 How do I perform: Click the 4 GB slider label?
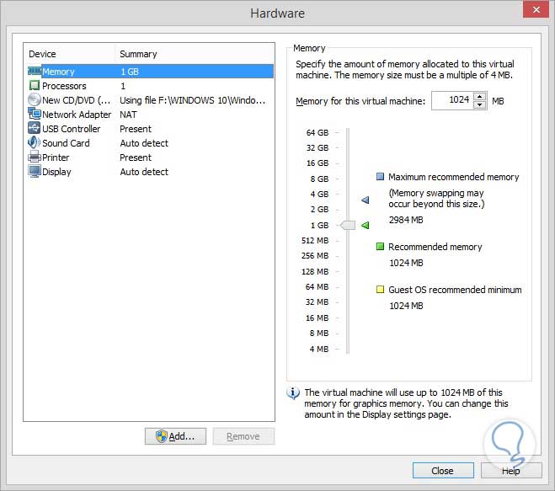(320, 194)
